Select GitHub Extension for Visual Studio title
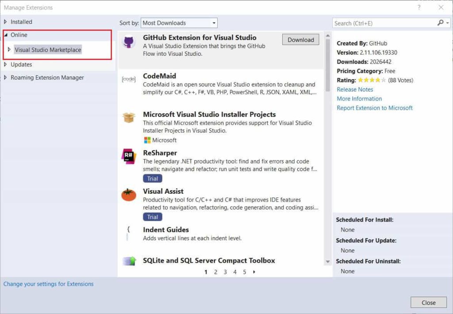 [200, 38]
